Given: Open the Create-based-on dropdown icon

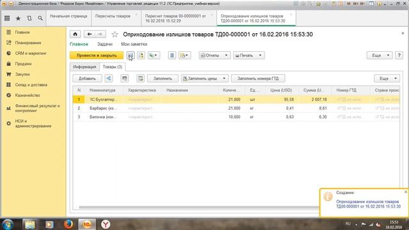Looking at the screenshot, I should tap(153, 56).
